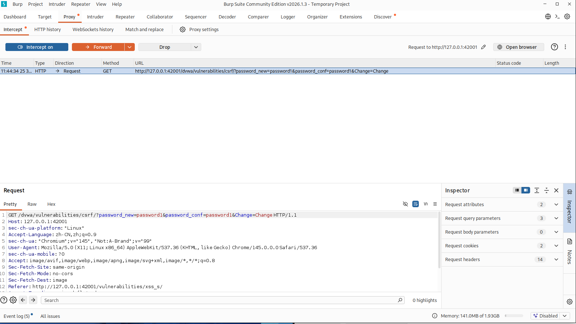
Task: Click the search magnifier icon
Action: click(x=400, y=300)
